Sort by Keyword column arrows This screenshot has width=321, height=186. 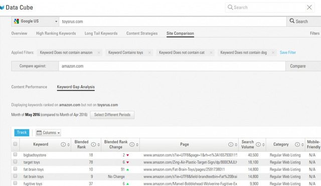69,145
